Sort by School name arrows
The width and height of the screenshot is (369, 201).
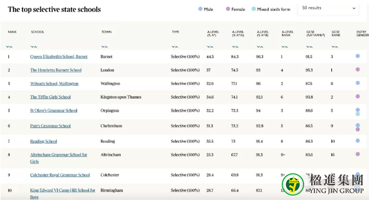click(34, 47)
